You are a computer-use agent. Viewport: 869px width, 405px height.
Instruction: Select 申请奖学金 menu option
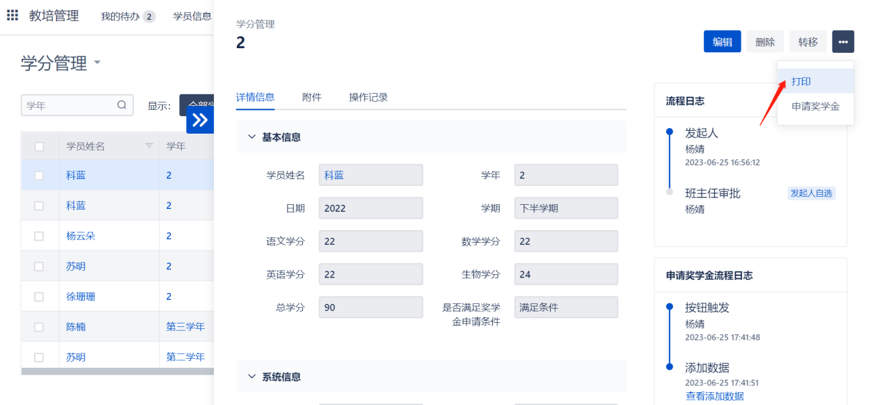pyautogui.click(x=815, y=107)
